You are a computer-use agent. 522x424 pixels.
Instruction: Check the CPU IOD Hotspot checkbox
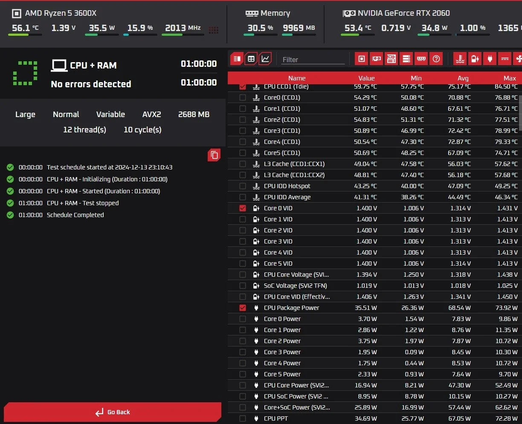coord(243,186)
